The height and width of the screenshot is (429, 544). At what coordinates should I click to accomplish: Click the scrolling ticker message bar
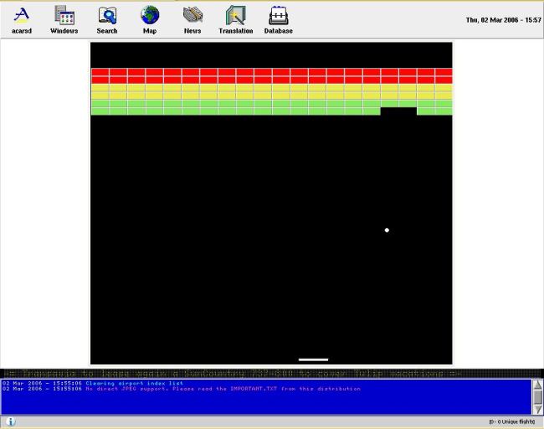tap(272, 374)
